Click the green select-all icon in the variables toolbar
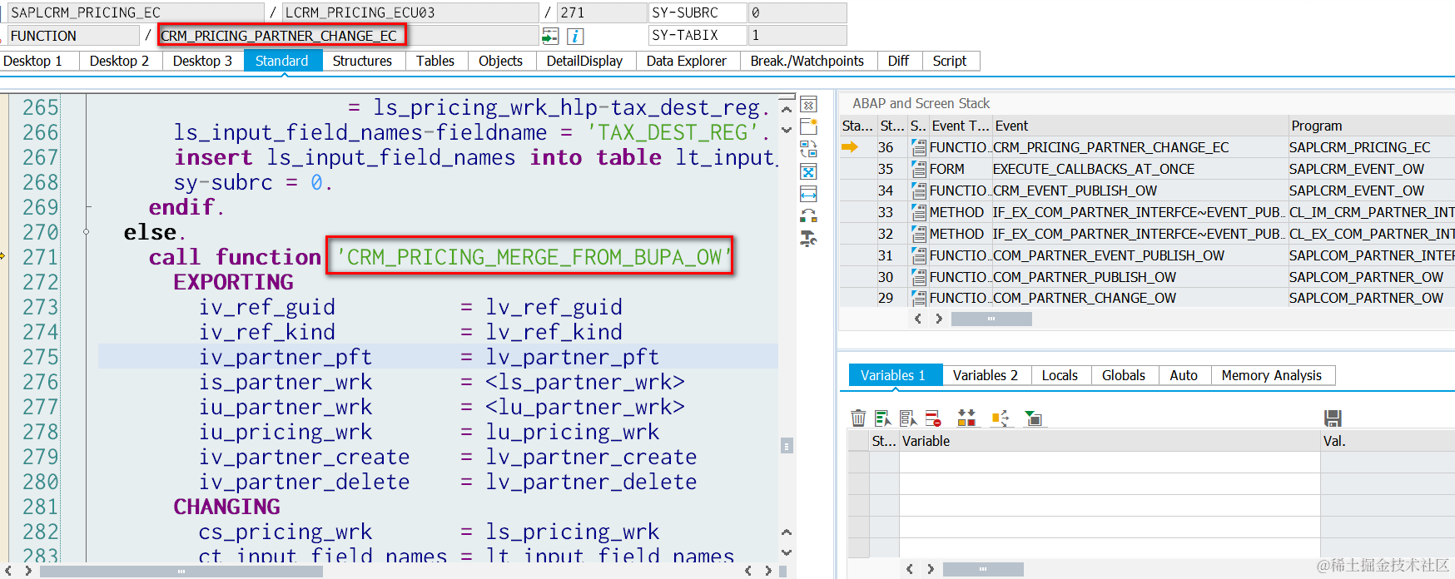 point(883,418)
